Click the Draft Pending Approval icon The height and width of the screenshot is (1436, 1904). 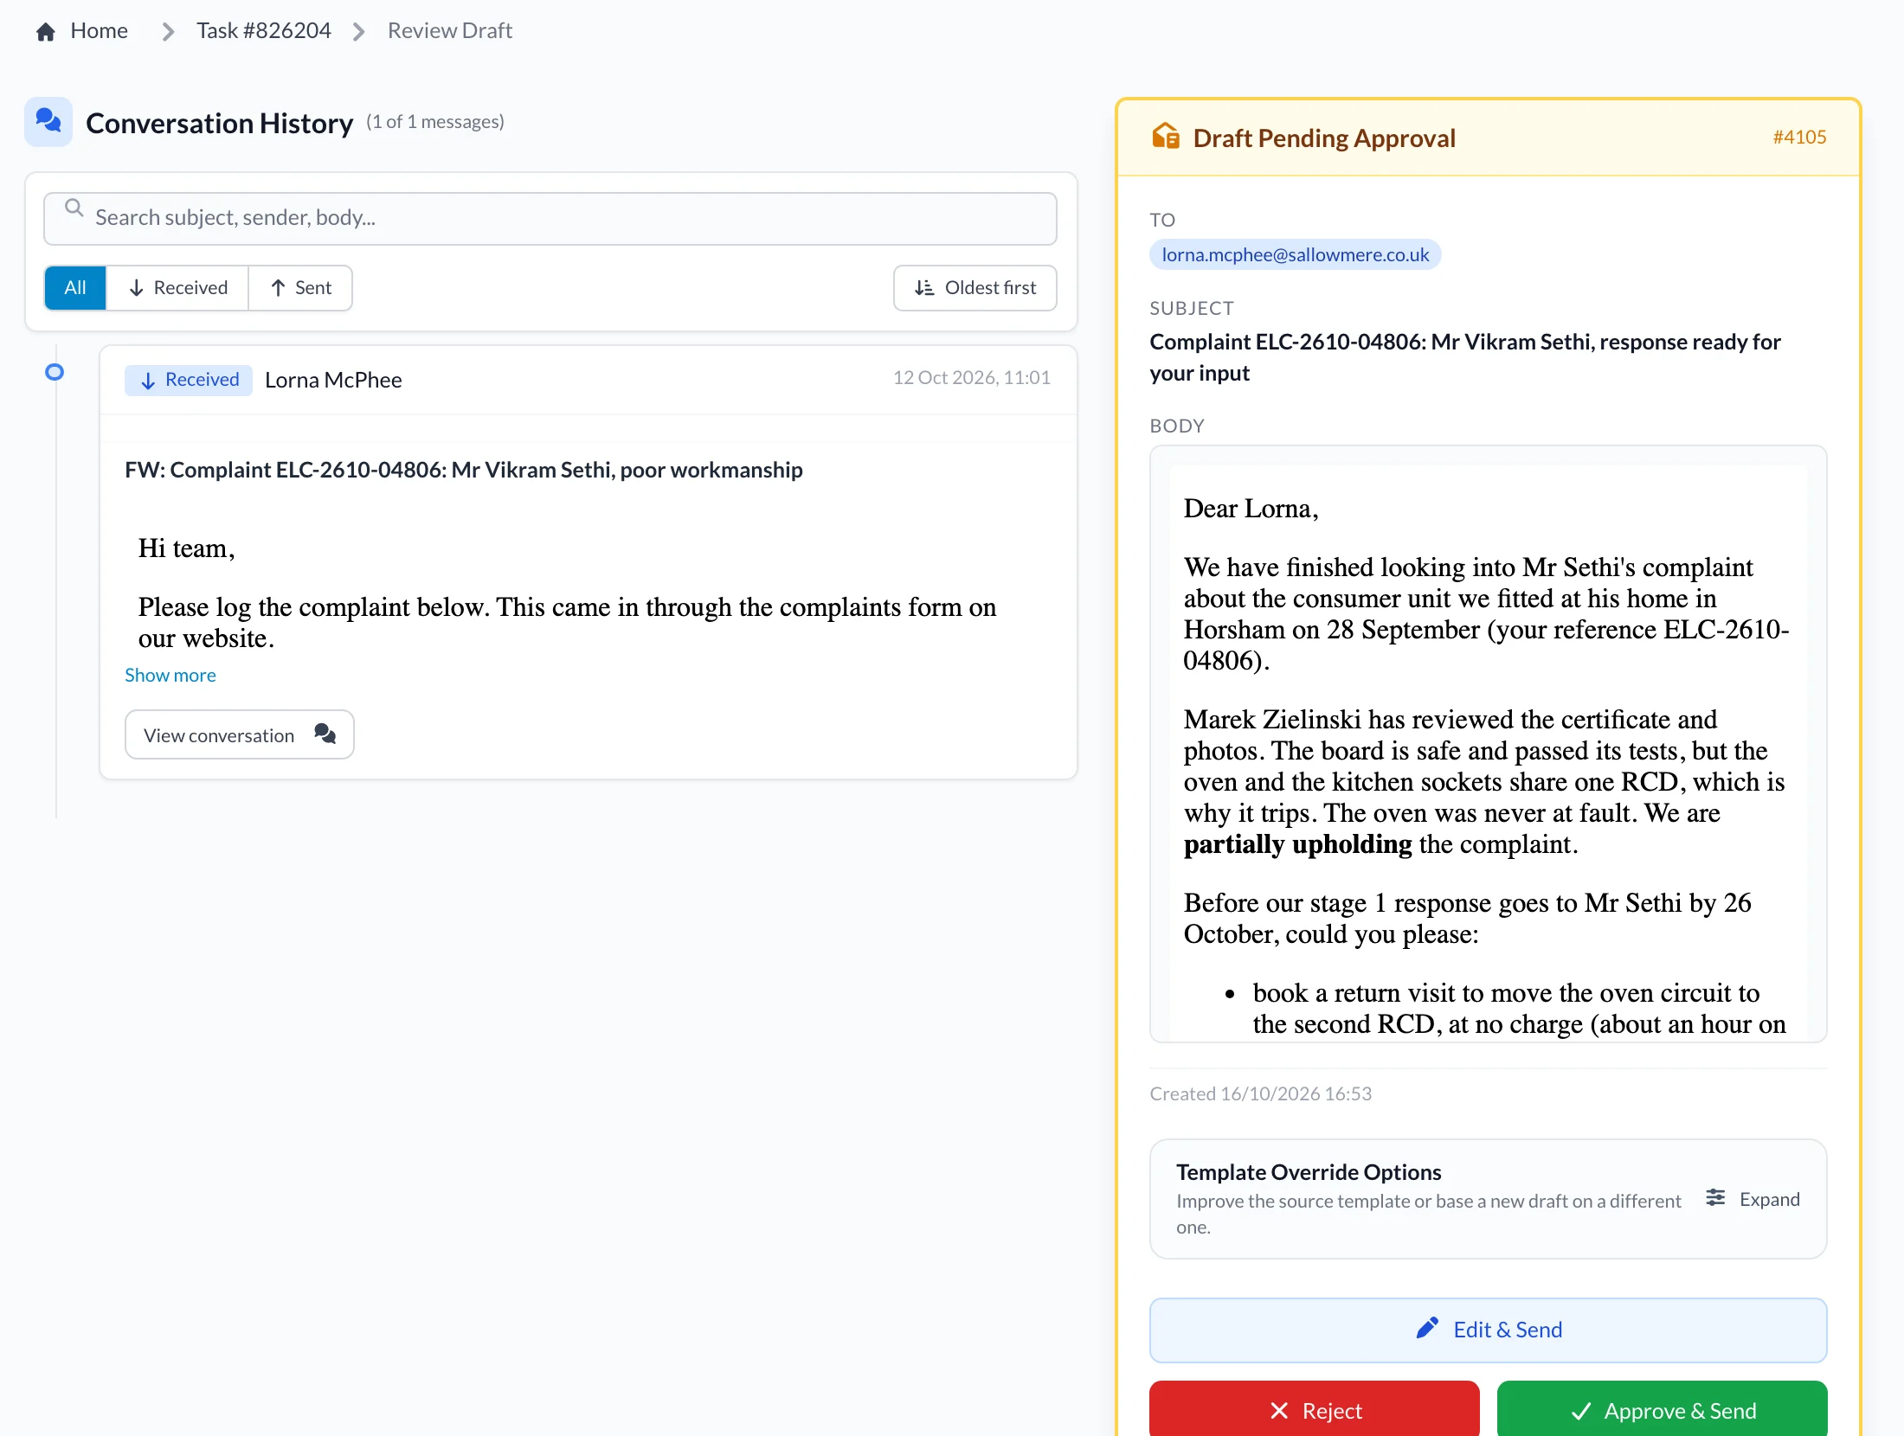pyautogui.click(x=1166, y=137)
